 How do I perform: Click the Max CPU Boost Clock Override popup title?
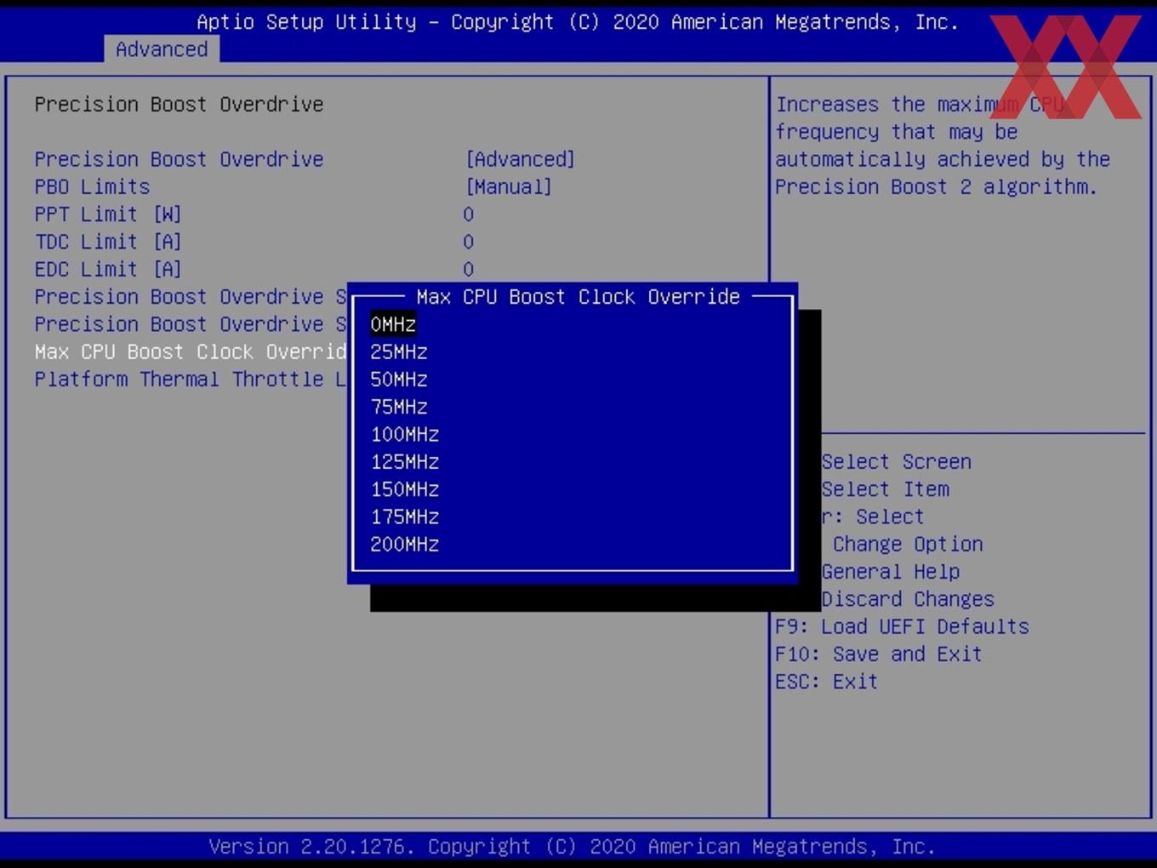click(x=578, y=296)
